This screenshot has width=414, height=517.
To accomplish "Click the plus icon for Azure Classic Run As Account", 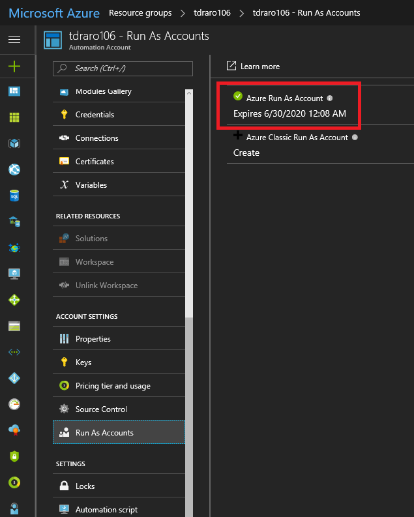I will 238,135.
